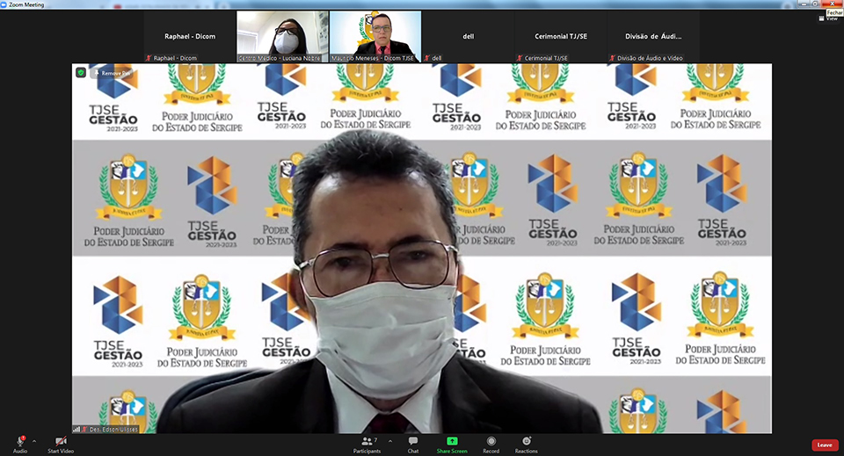
Task: Click the Remove Pin button
Action: point(113,73)
